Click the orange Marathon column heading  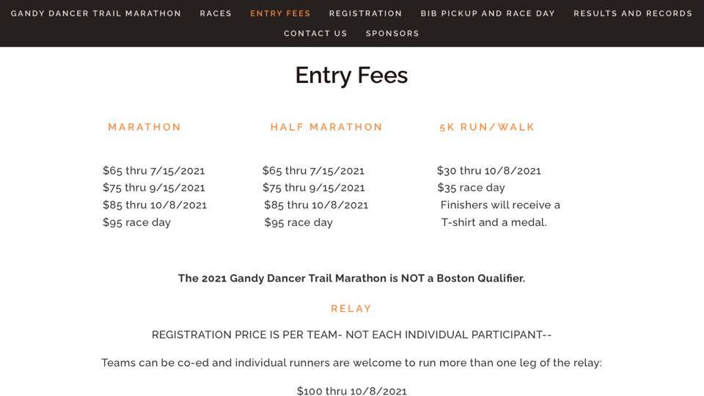(x=144, y=127)
